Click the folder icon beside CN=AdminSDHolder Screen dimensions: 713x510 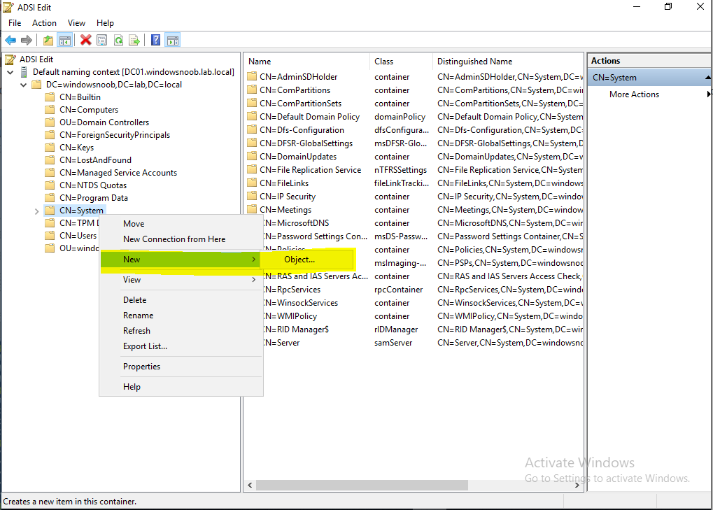[x=252, y=76]
